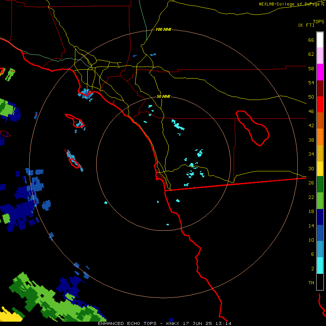The height and width of the screenshot is (326, 326).
Task: Click the gold swatch between 38 and 34
Action: (320, 153)
